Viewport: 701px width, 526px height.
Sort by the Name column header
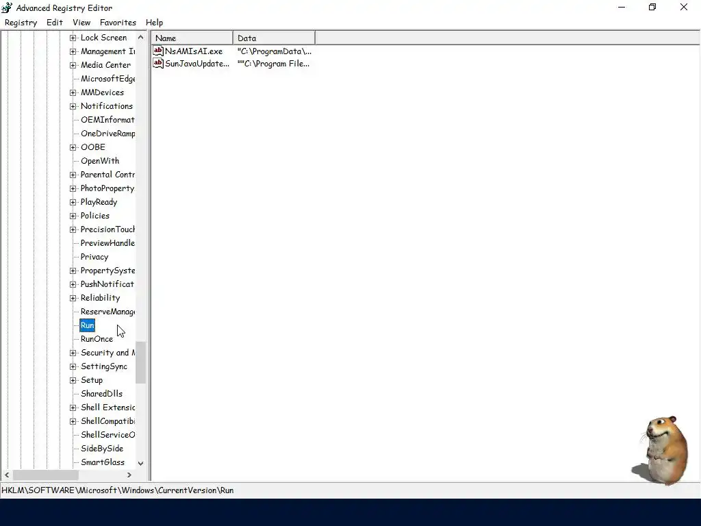tap(192, 38)
